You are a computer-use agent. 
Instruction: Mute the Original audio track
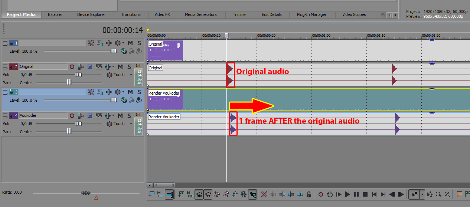[x=120, y=67]
